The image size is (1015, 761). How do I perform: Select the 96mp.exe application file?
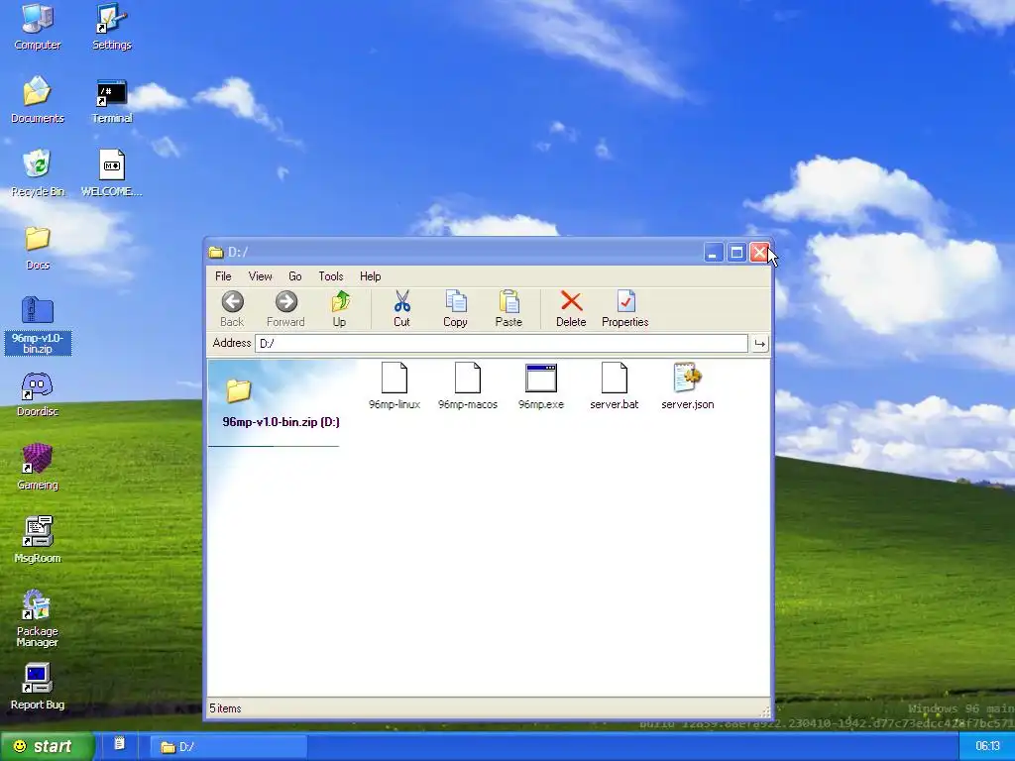541,385
